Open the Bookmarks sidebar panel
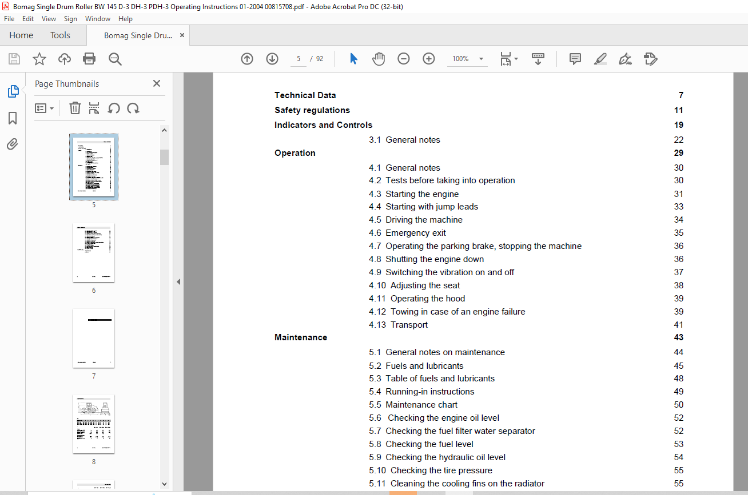The height and width of the screenshot is (495, 748). pyautogui.click(x=13, y=118)
